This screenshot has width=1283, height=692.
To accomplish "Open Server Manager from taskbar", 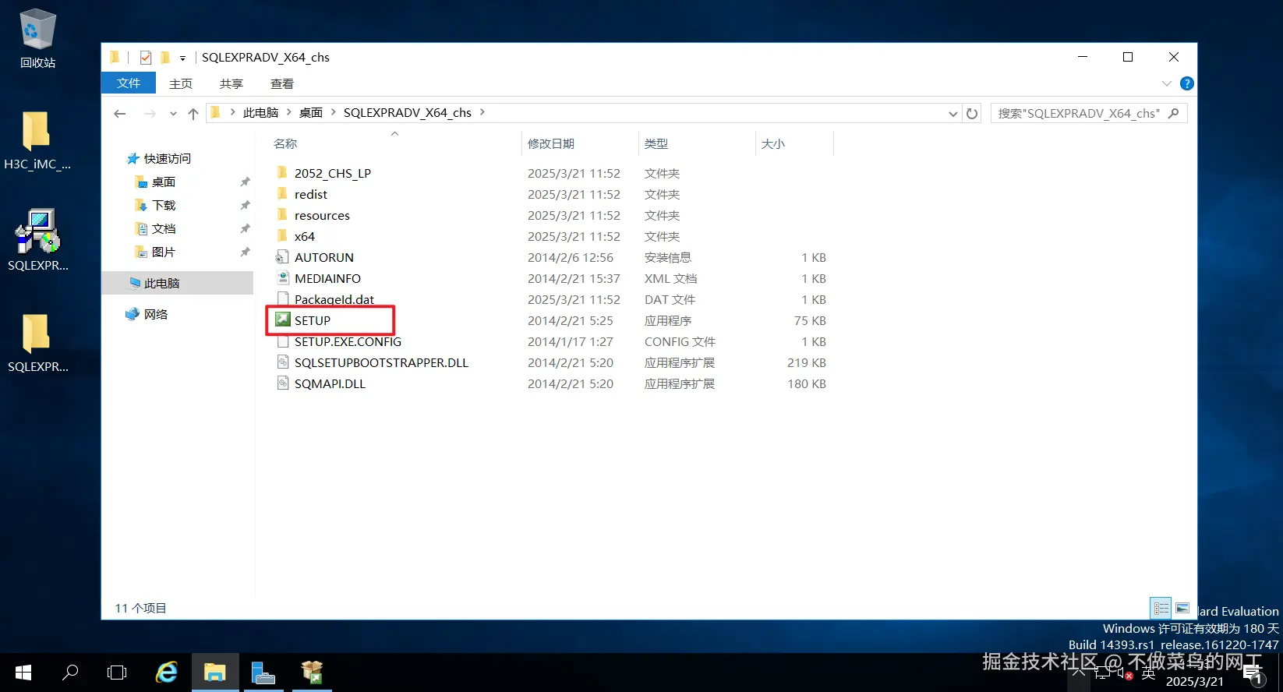I will pyautogui.click(x=263, y=673).
